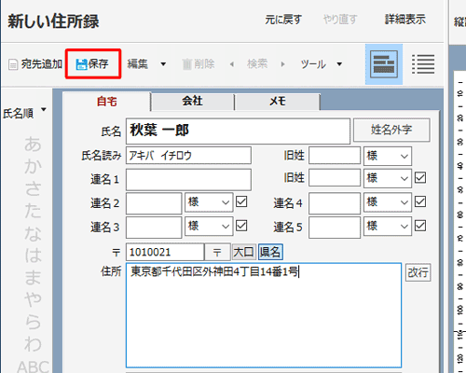Click the 連名2 input field

[154, 203]
